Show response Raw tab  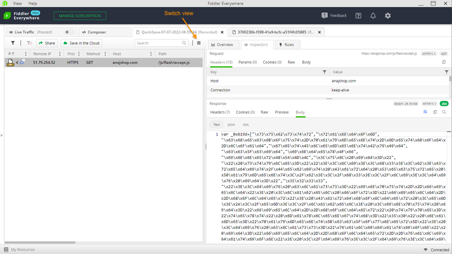(264, 112)
